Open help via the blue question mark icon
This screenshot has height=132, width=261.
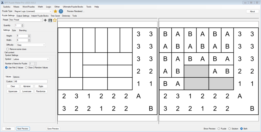tap(61, 11)
